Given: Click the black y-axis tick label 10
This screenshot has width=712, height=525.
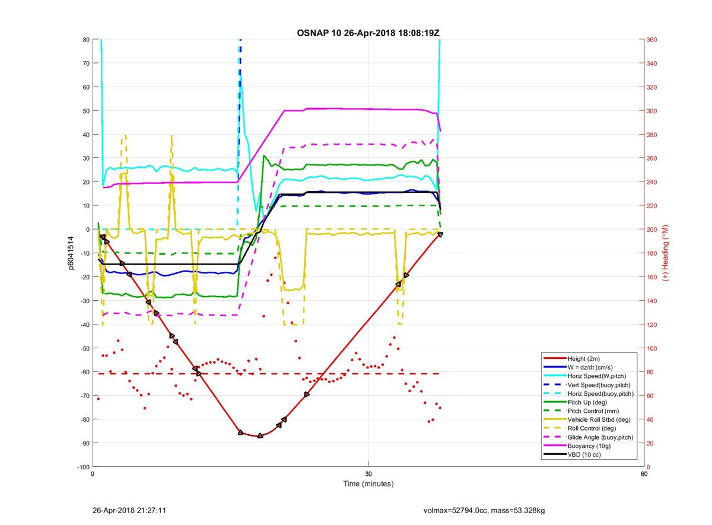Looking at the screenshot, I should (85, 206).
